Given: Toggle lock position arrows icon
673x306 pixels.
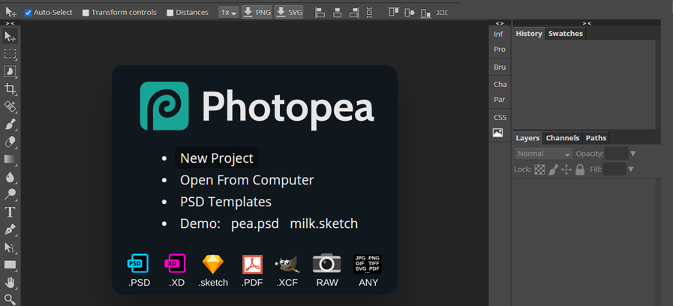Looking at the screenshot, I should pos(566,170).
